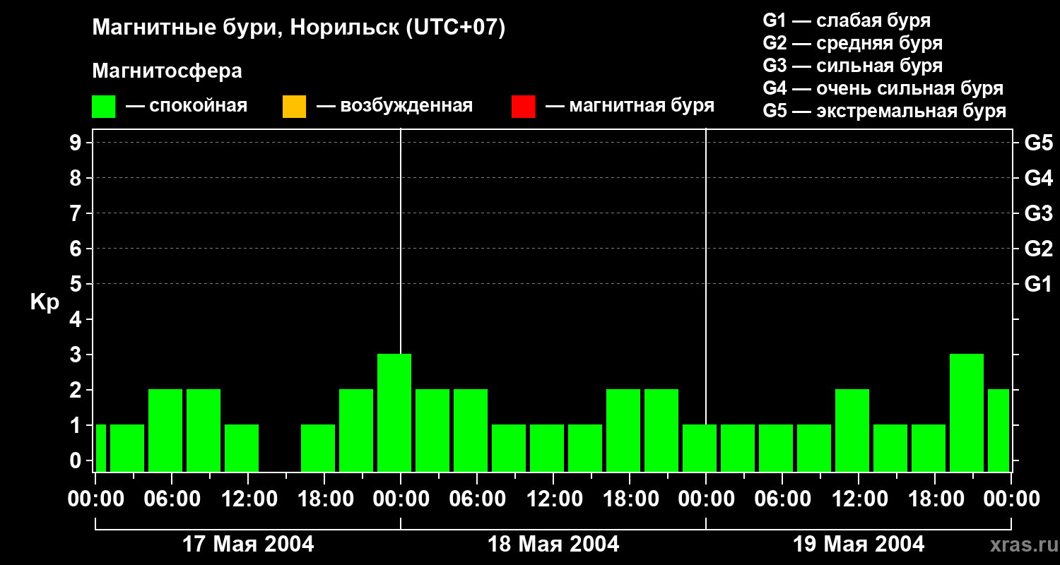Click the Kp 2 bar at 06:00 on 17 May
The height and width of the screenshot is (565, 1060).
pos(165,430)
